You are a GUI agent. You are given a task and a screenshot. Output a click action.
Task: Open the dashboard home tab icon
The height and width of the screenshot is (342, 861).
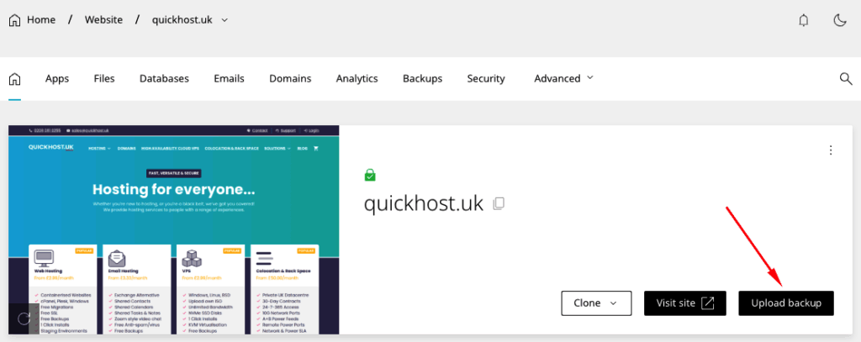15,78
